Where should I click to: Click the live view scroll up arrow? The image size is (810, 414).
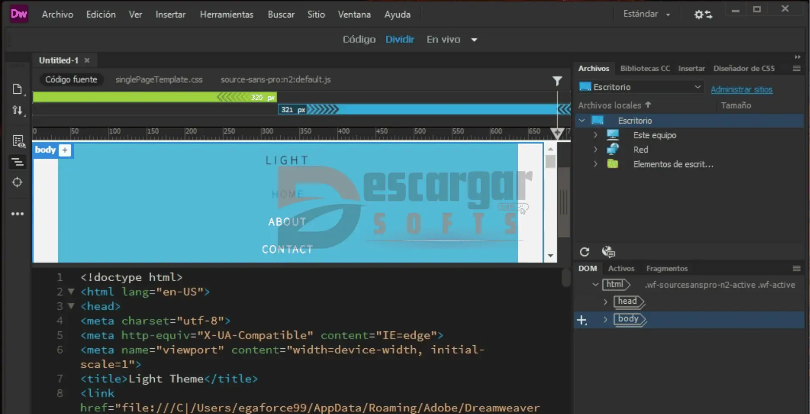[x=550, y=149]
